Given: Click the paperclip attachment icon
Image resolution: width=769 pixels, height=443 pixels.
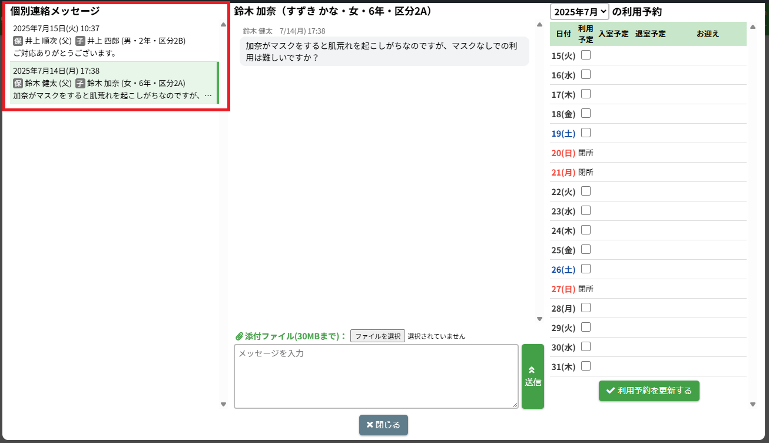Looking at the screenshot, I should point(239,336).
